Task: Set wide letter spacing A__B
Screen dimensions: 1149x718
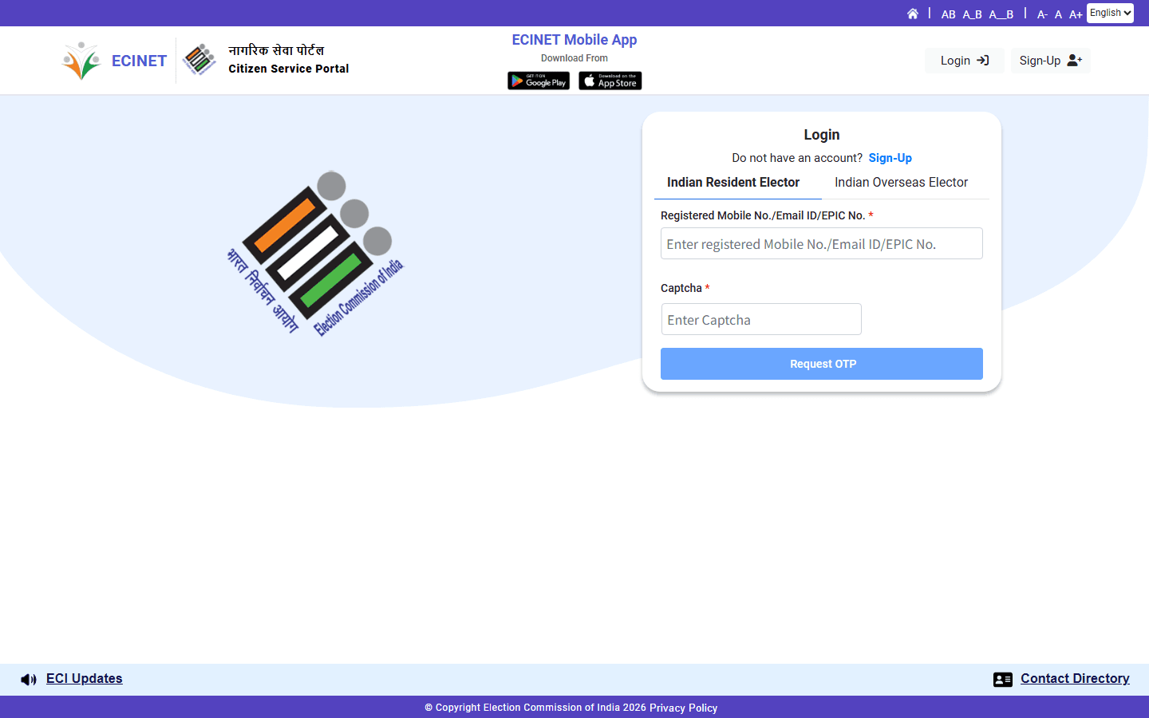Action: (x=1001, y=14)
